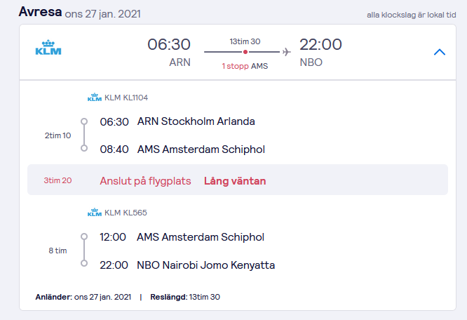Viewport: 467px width, 320px height.
Task: Select the 08:40 AMS Amsterdam Schiphol arrival row
Action: click(x=182, y=149)
